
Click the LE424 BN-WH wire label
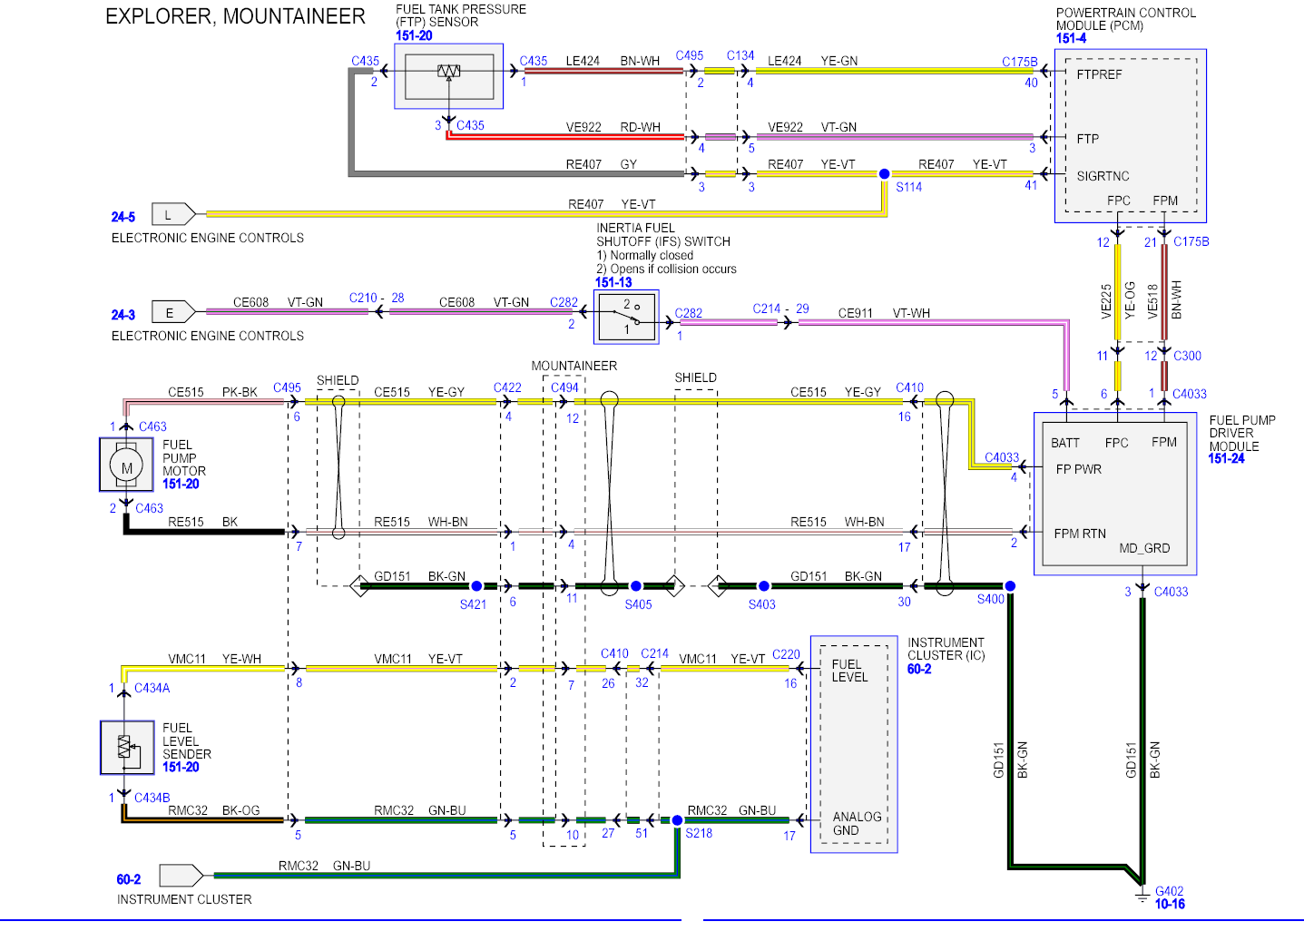point(613,61)
